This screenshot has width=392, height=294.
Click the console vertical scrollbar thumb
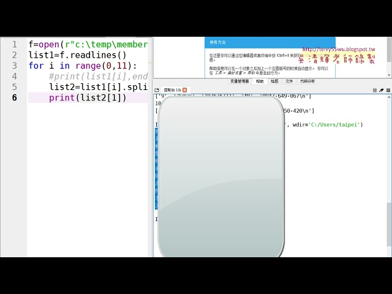pyautogui.click(x=389, y=224)
